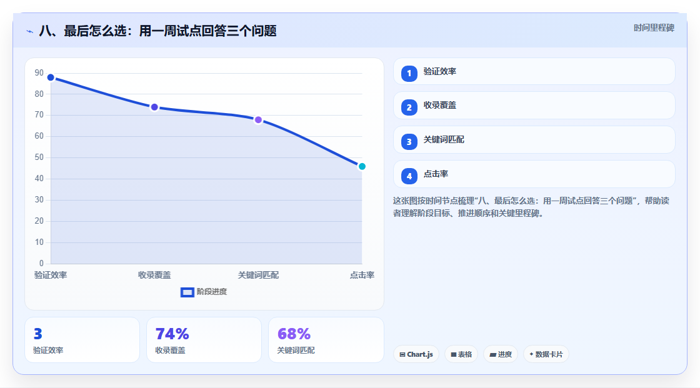
Task: Click numbered badge 2 for 收录覆盖
Action: (409, 107)
